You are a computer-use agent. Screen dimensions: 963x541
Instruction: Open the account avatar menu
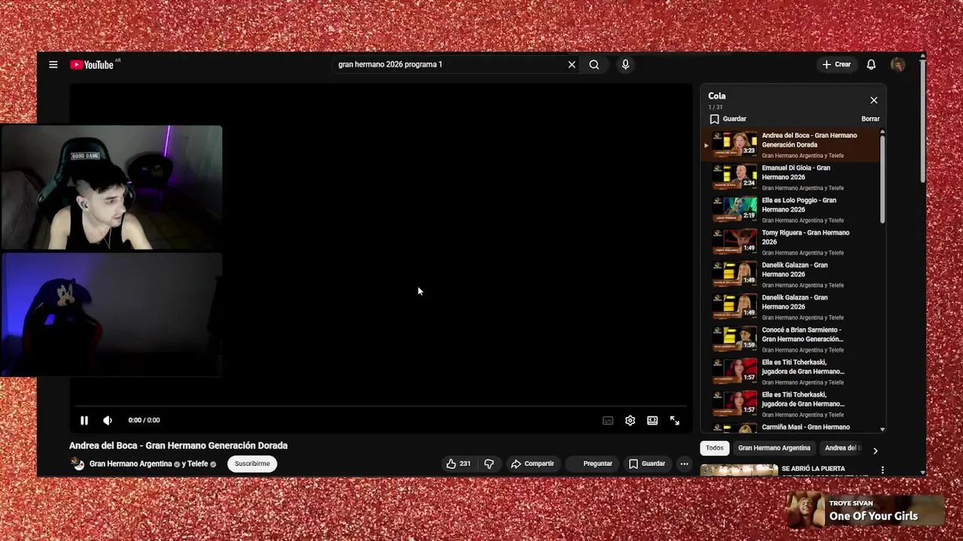pyautogui.click(x=898, y=65)
